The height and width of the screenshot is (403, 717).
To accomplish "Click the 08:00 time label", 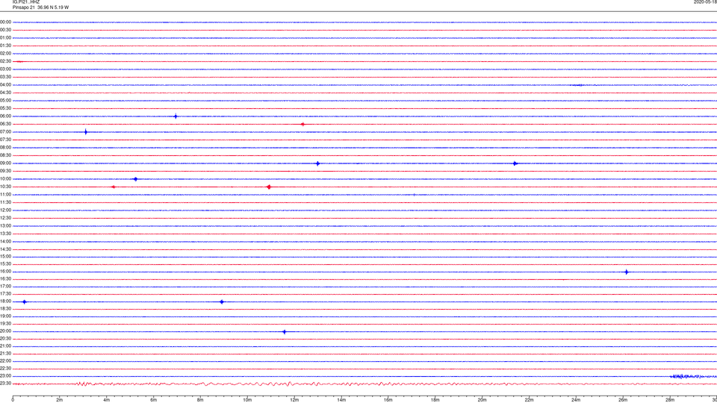I will (x=5, y=148).
